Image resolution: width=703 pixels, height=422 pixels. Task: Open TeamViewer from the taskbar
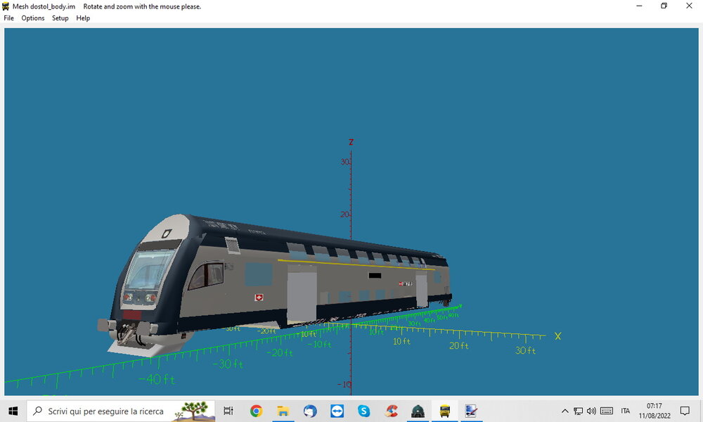tap(337, 411)
